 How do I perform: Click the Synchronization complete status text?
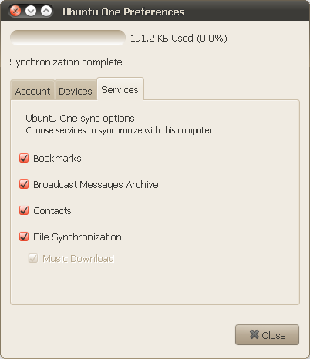click(66, 62)
